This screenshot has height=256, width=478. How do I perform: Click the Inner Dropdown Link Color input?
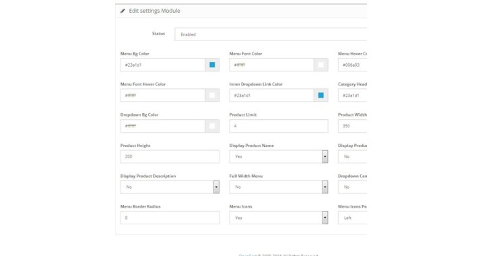(x=271, y=95)
